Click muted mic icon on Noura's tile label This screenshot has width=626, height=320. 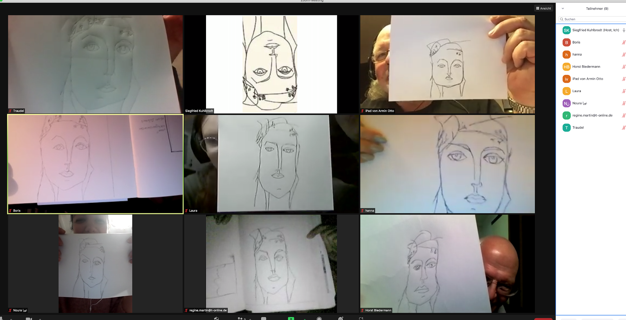(10, 310)
